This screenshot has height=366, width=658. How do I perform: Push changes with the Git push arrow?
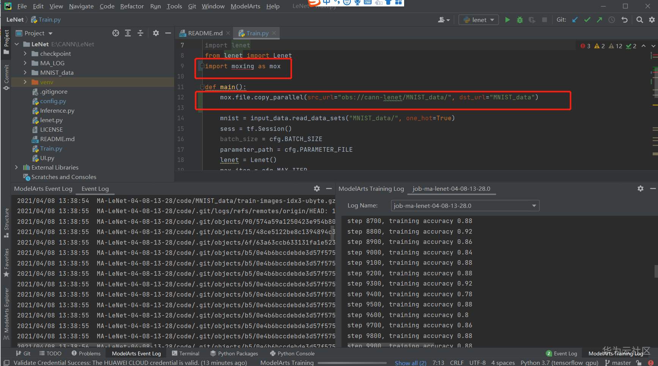pyautogui.click(x=599, y=20)
